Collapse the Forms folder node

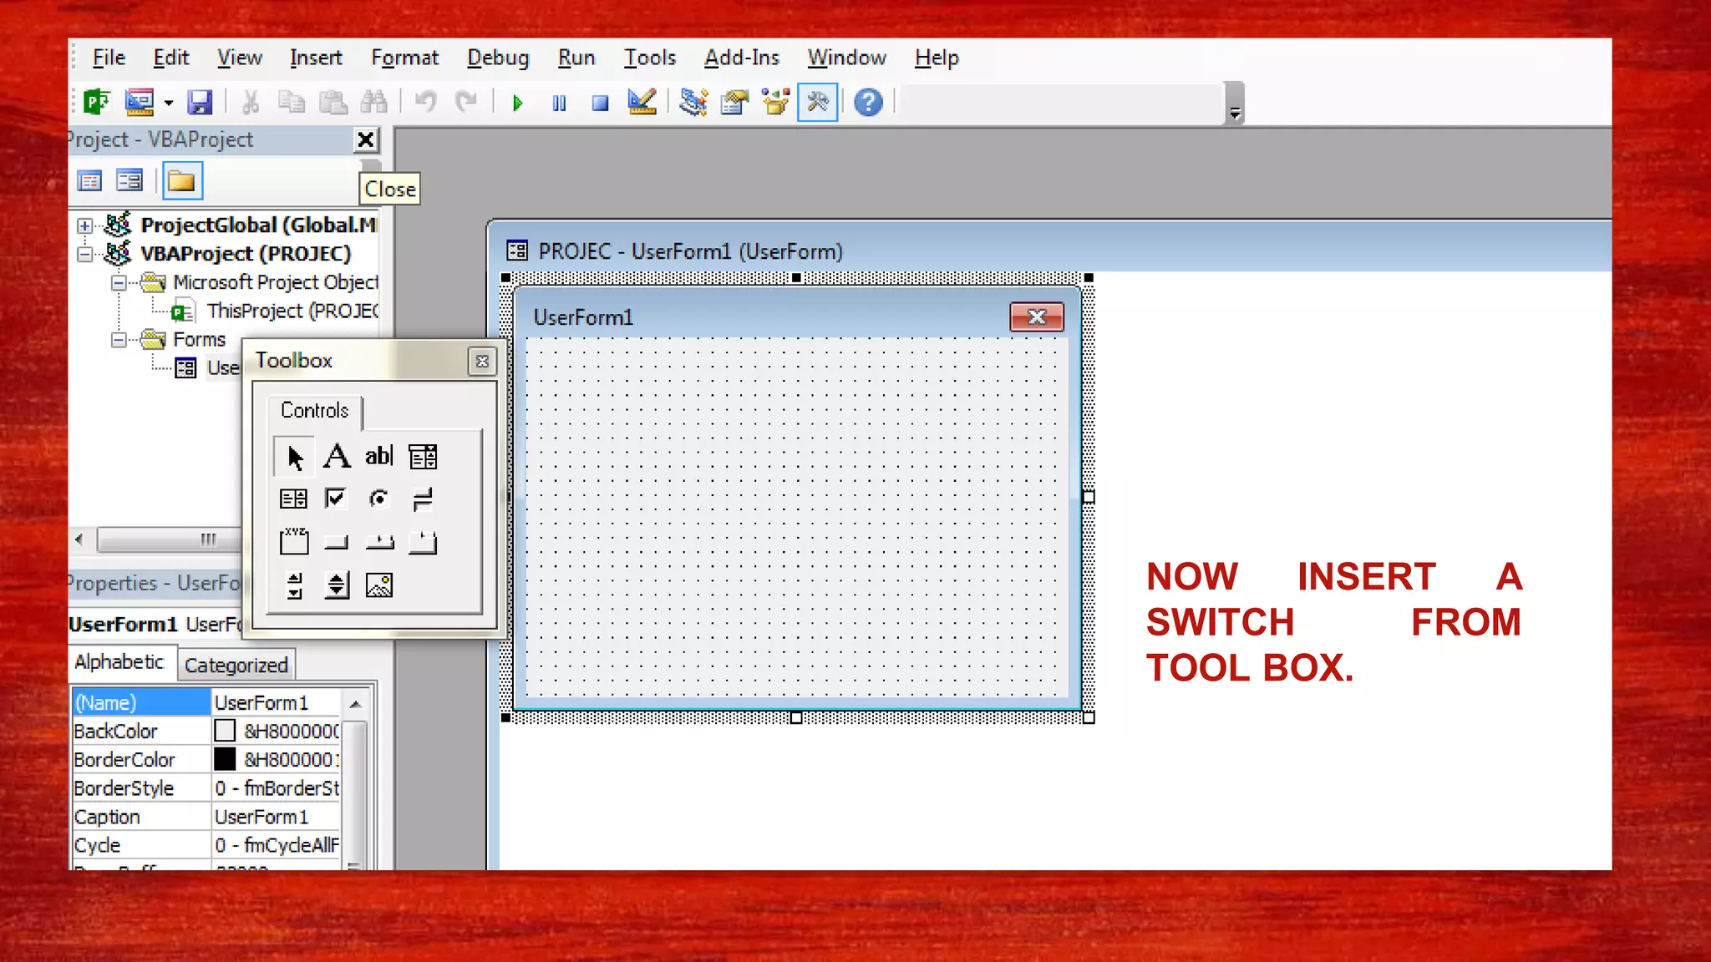point(119,340)
